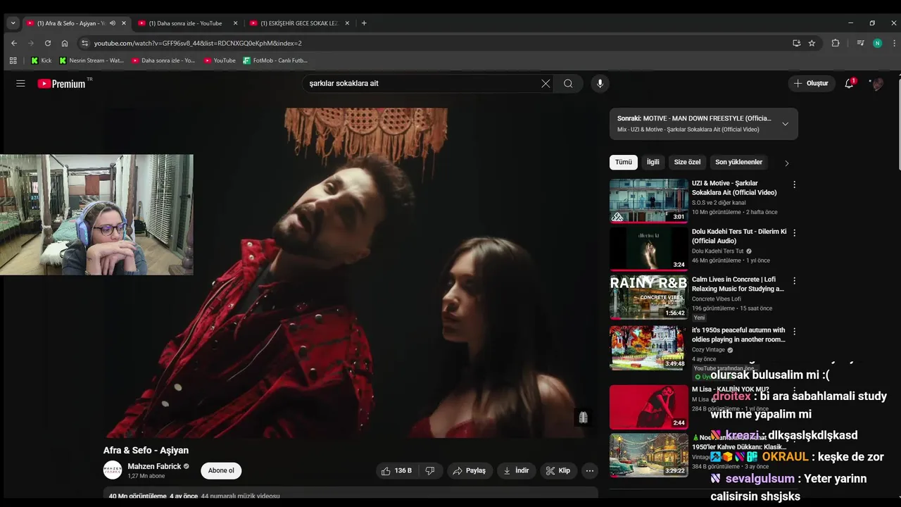Viewport: 901px width, 507px height.
Task: Like the video (136 B)
Action: (x=396, y=470)
